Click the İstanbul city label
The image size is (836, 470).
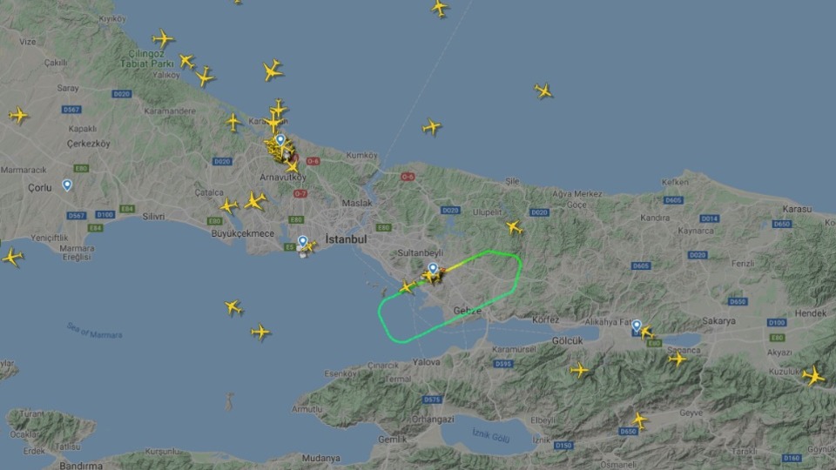pos(346,239)
